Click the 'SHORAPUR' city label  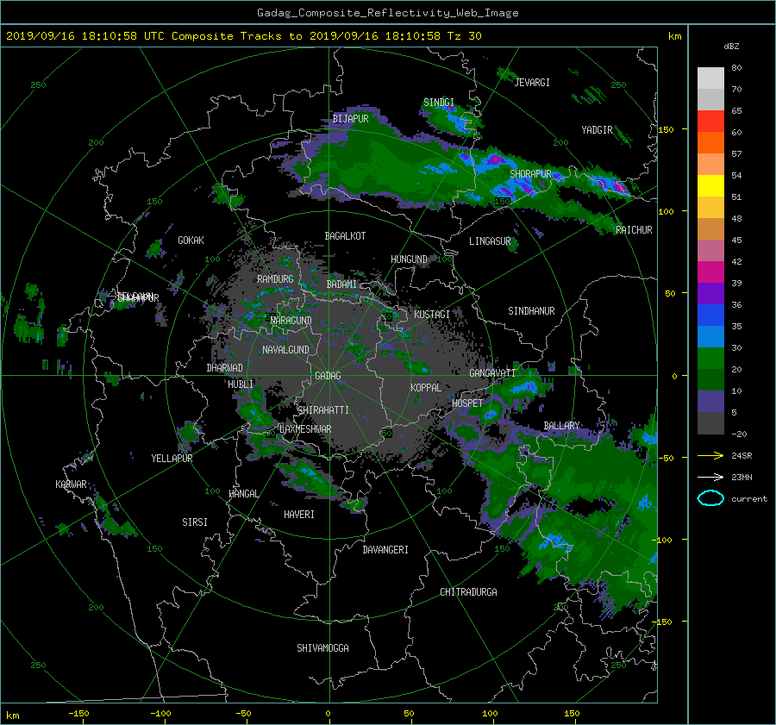coord(530,174)
